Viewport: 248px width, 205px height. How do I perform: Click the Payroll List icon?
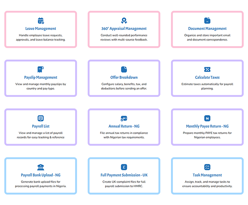point(41,118)
